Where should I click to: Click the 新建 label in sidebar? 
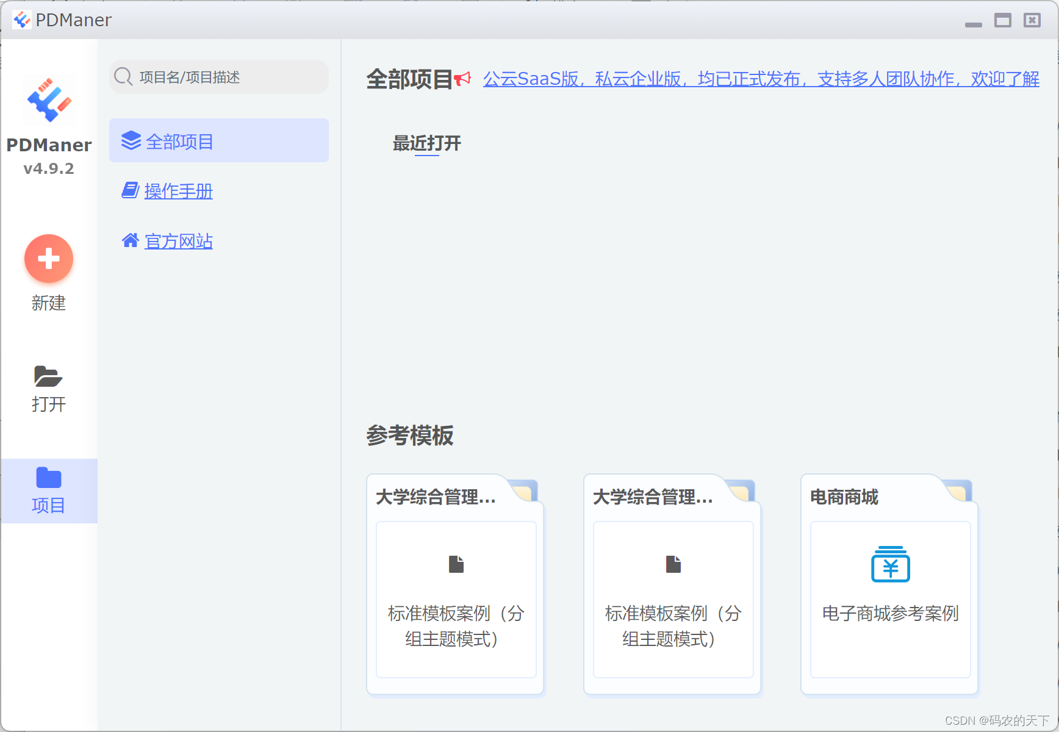pyautogui.click(x=49, y=303)
